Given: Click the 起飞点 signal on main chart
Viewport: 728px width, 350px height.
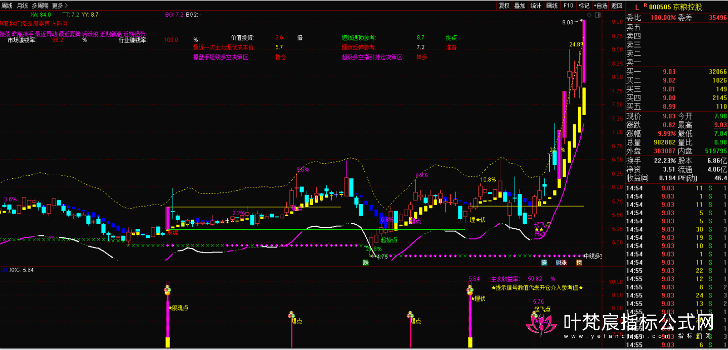Looking at the screenshot, I should click(542, 225).
